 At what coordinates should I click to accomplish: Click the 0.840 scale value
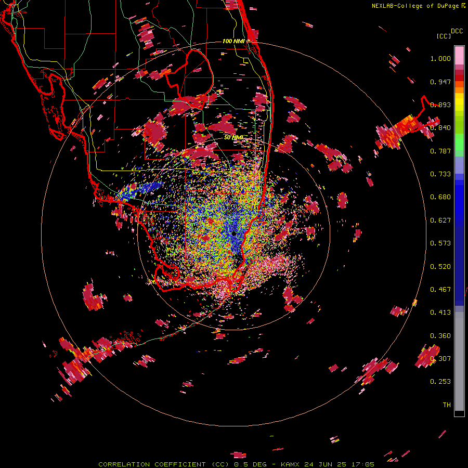[440, 128]
